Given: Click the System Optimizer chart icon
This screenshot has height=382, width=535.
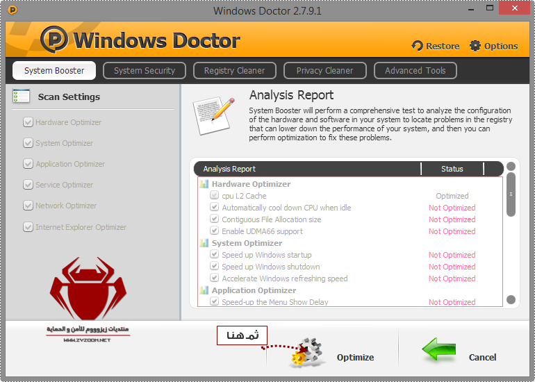Looking at the screenshot, I should tap(204, 243).
